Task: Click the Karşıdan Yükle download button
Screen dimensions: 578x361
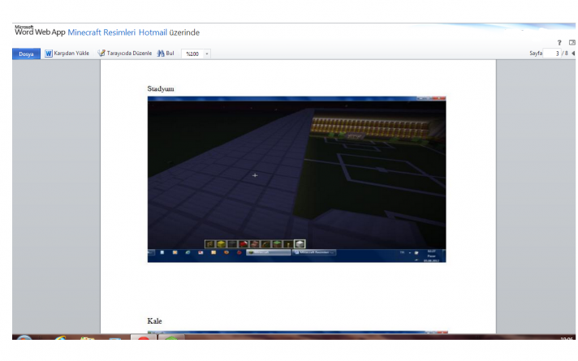Action: [x=71, y=54]
